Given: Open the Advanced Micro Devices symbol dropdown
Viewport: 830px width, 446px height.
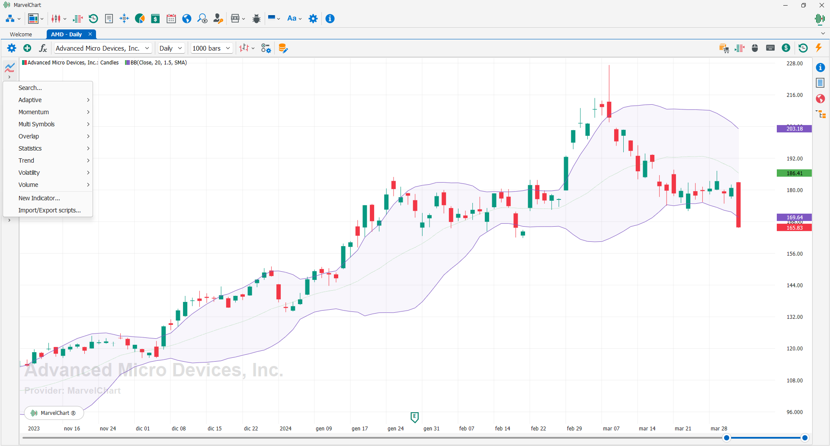Looking at the screenshot, I should coord(103,48).
